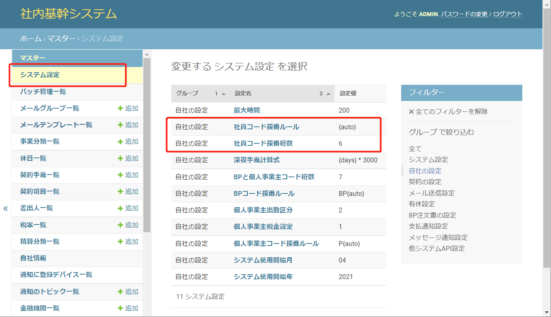The height and width of the screenshot is (317, 551).
Task: Collapse the sidebar with the « toggle
Action: pos(6,208)
